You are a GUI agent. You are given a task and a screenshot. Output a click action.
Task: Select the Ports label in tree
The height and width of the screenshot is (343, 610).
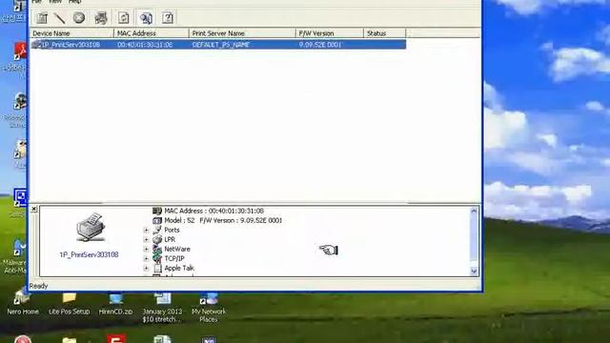[172, 230]
